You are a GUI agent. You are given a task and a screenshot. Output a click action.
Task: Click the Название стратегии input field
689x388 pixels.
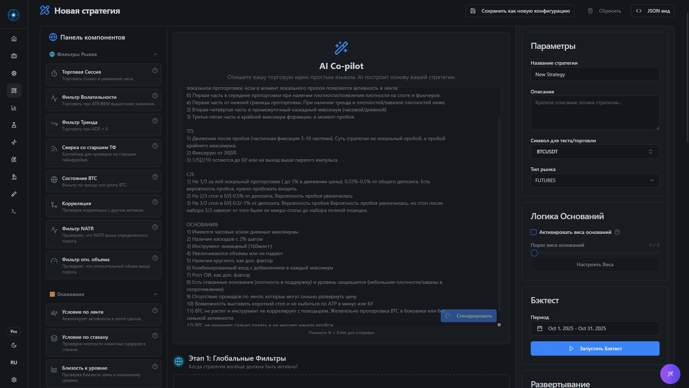click(x=595, y=74)
